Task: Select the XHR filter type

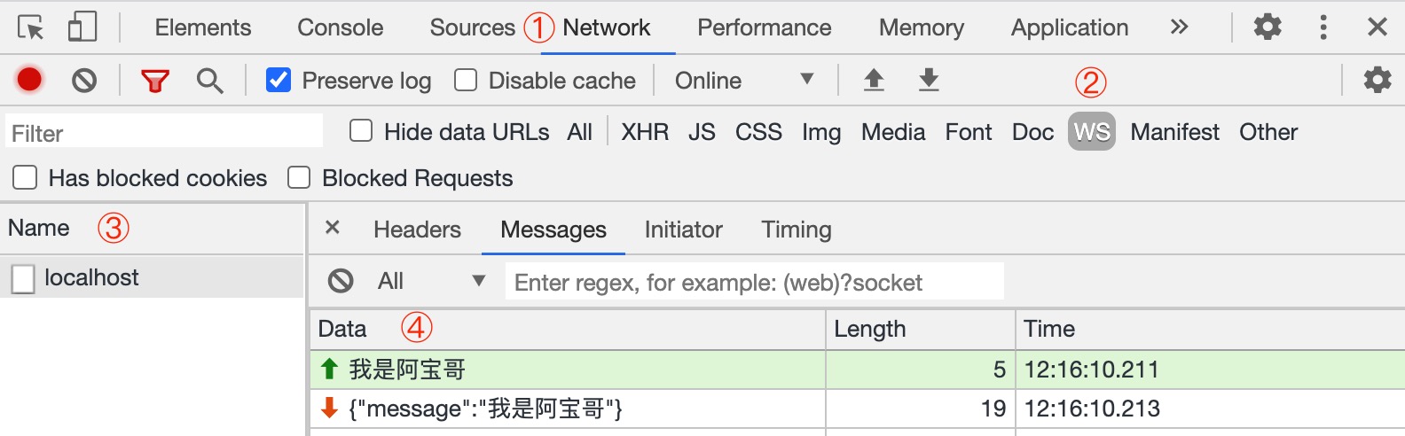Action: click(x=645, y=132)
